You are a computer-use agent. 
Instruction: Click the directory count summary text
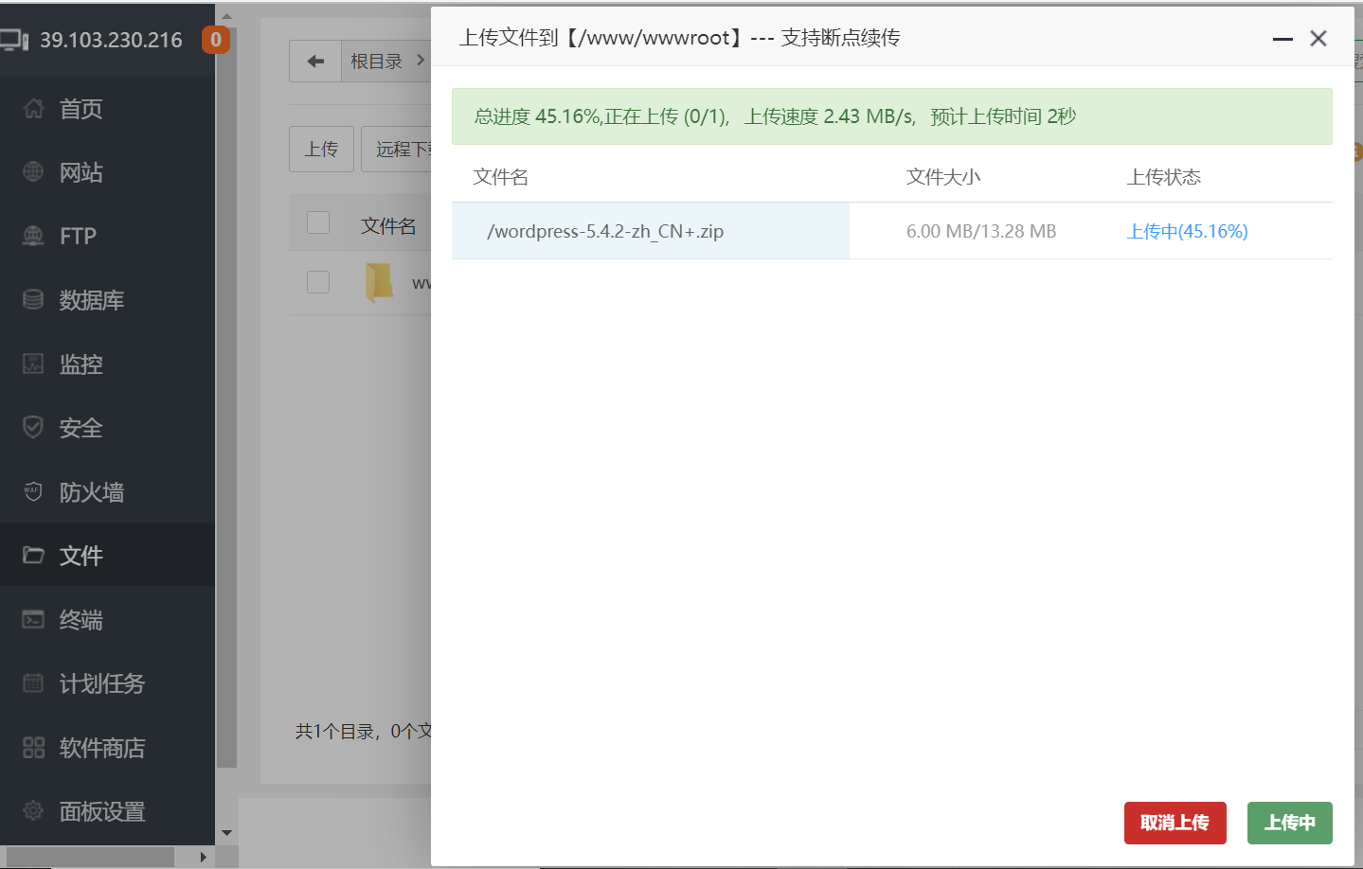pos(363,731)
